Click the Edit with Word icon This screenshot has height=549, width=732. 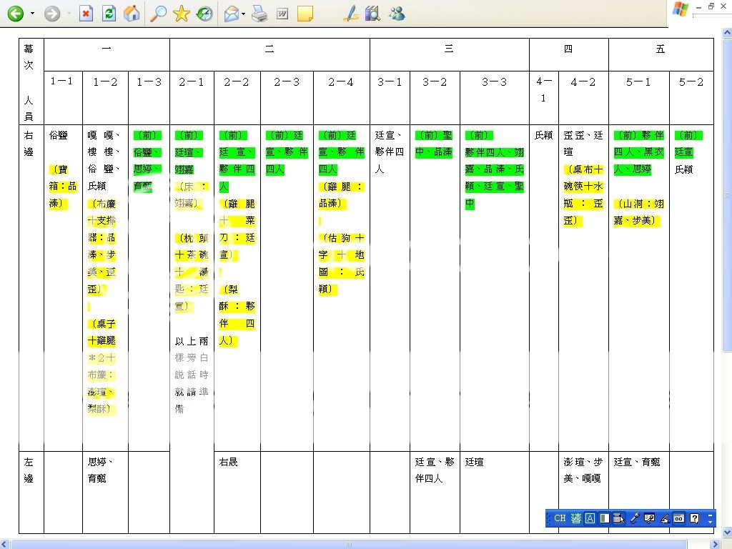pyautogui.click(x=282, y=14)
